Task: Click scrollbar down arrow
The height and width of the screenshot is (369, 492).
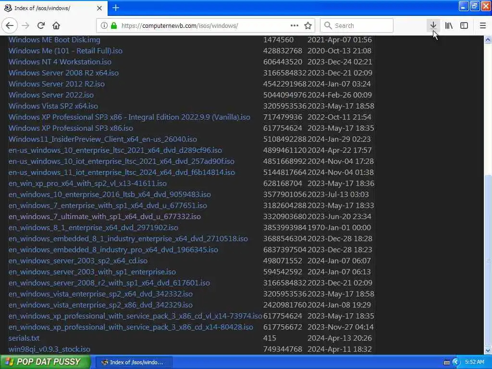Action: tap(488, 350)
